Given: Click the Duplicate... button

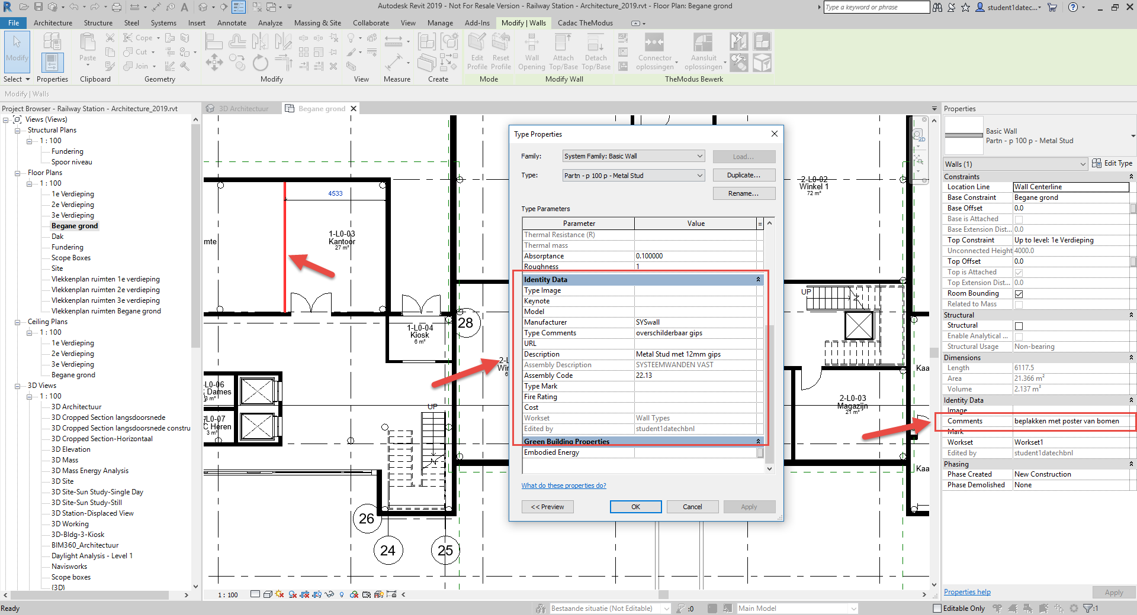Looking at the screenshot, I should [744, 175].
